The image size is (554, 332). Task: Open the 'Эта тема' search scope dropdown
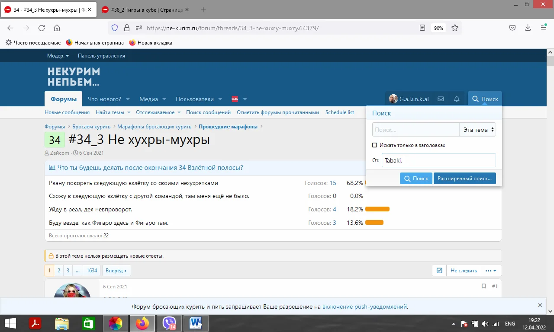point(478,130)
